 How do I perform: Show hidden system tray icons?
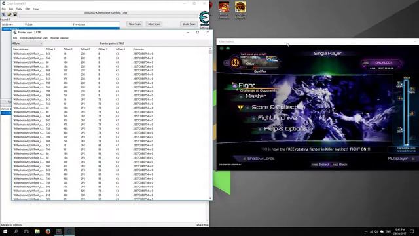[x=365, y=231]
